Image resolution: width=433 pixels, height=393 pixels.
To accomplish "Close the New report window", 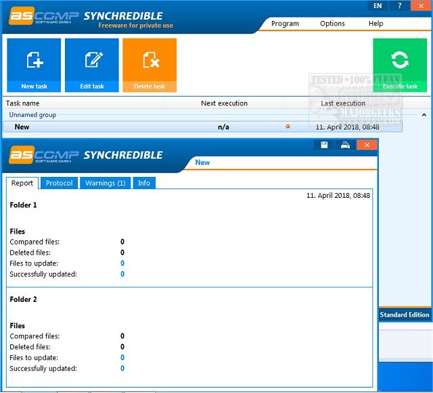I will pos(367,145).
